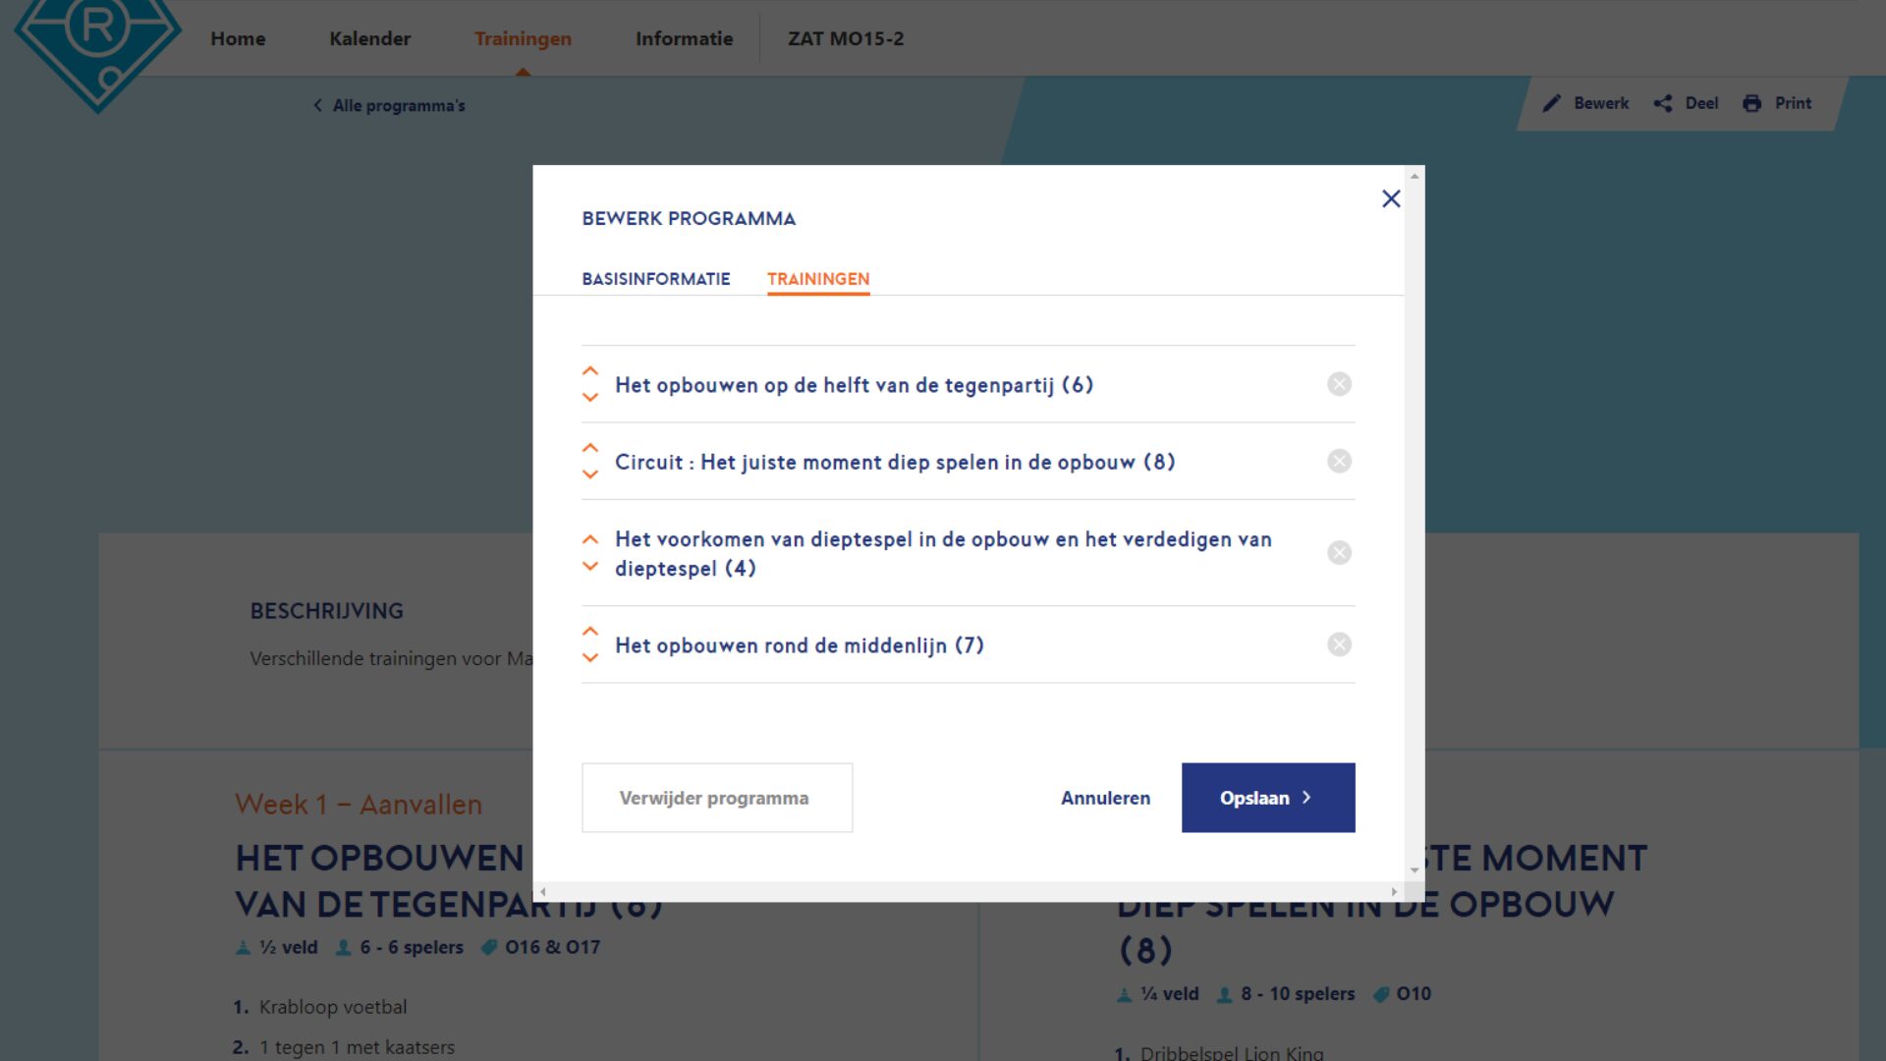
Task: Open the Informatie navigation item
Action: pos(683,38)
